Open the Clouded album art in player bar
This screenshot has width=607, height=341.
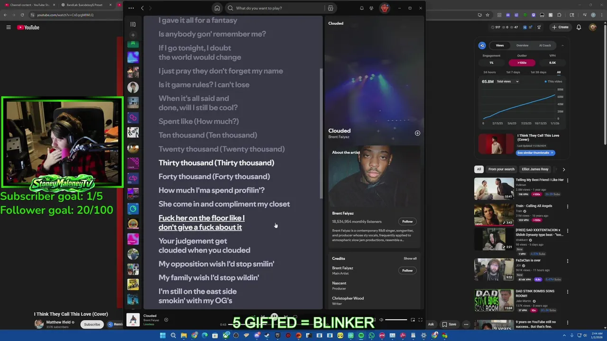coord(133,320)
